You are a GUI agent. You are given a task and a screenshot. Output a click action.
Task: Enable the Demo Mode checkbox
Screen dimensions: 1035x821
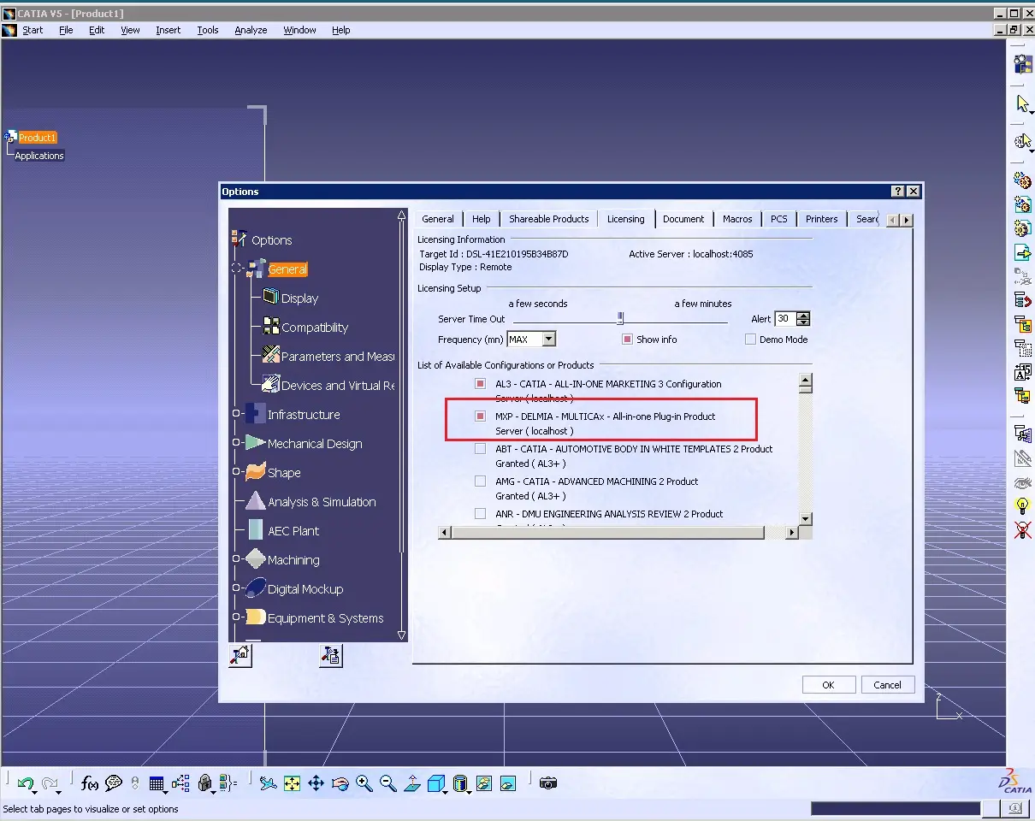click(x=750, y=340)
